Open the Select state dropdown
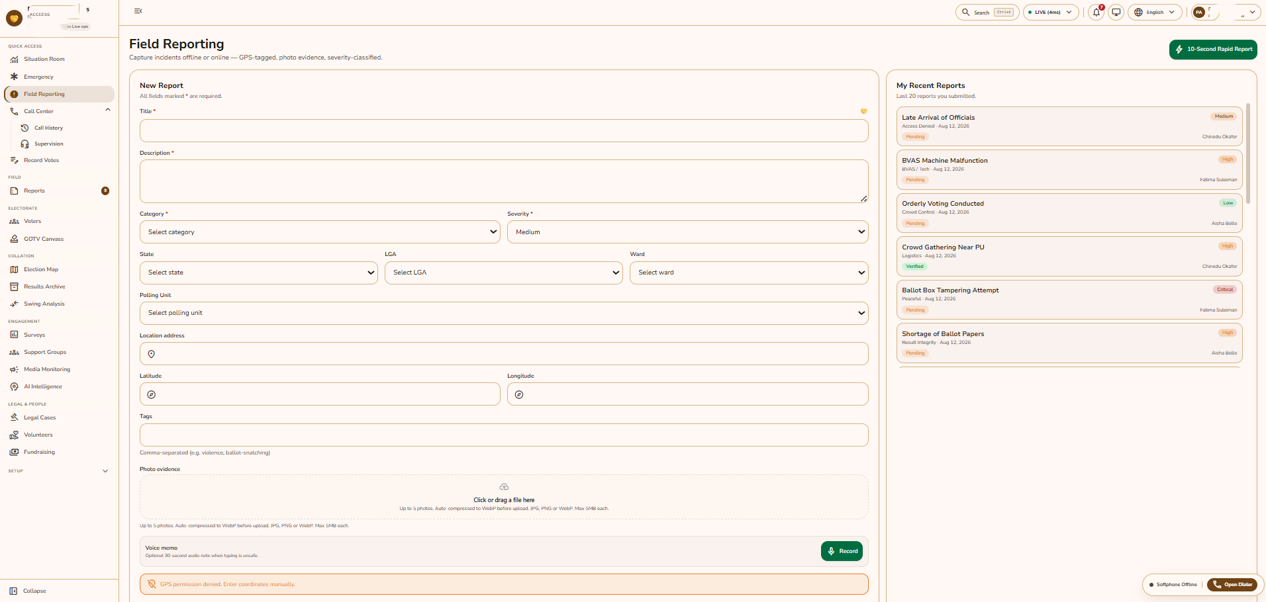Viewport: 1266px width, 602px height. 258,273
